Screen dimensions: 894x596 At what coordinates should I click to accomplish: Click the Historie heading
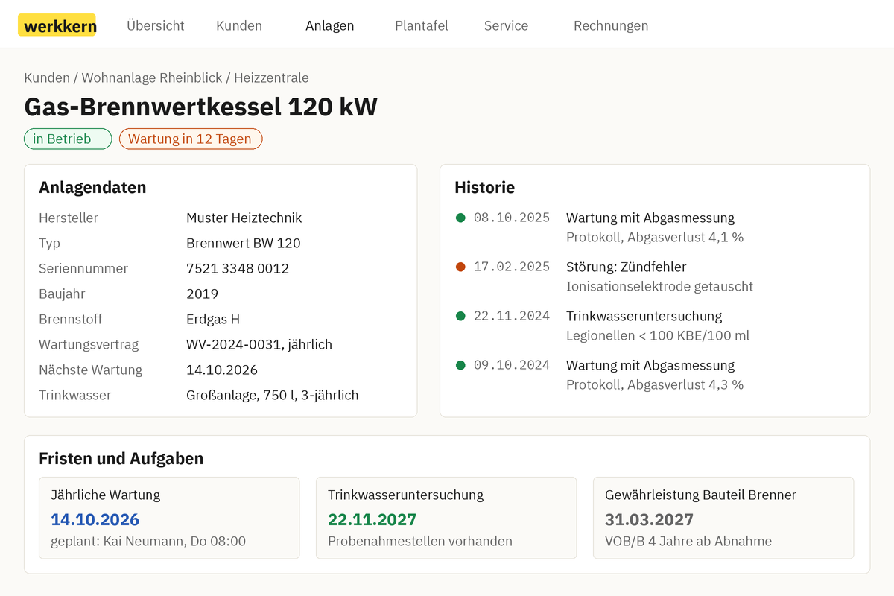485,187
